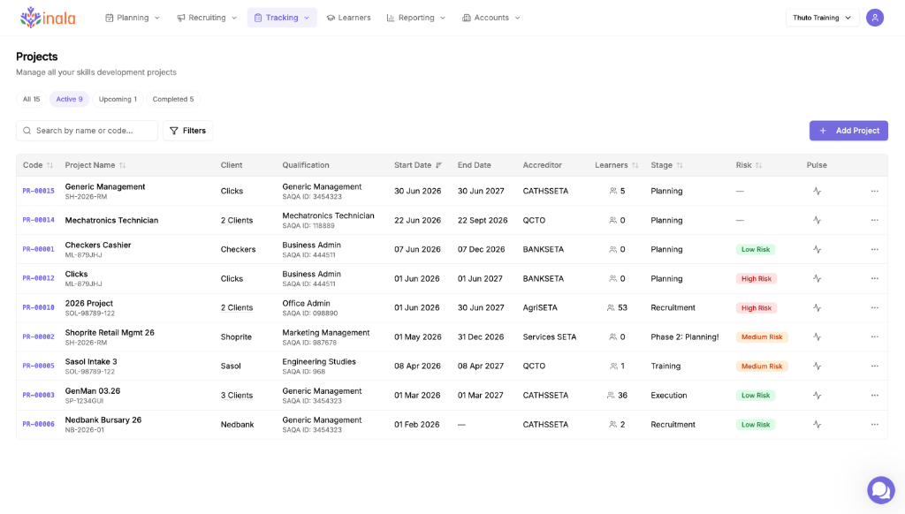Click the GenMan 03.26 project name
The image size is (905, 514).
(x=92, y=390)
